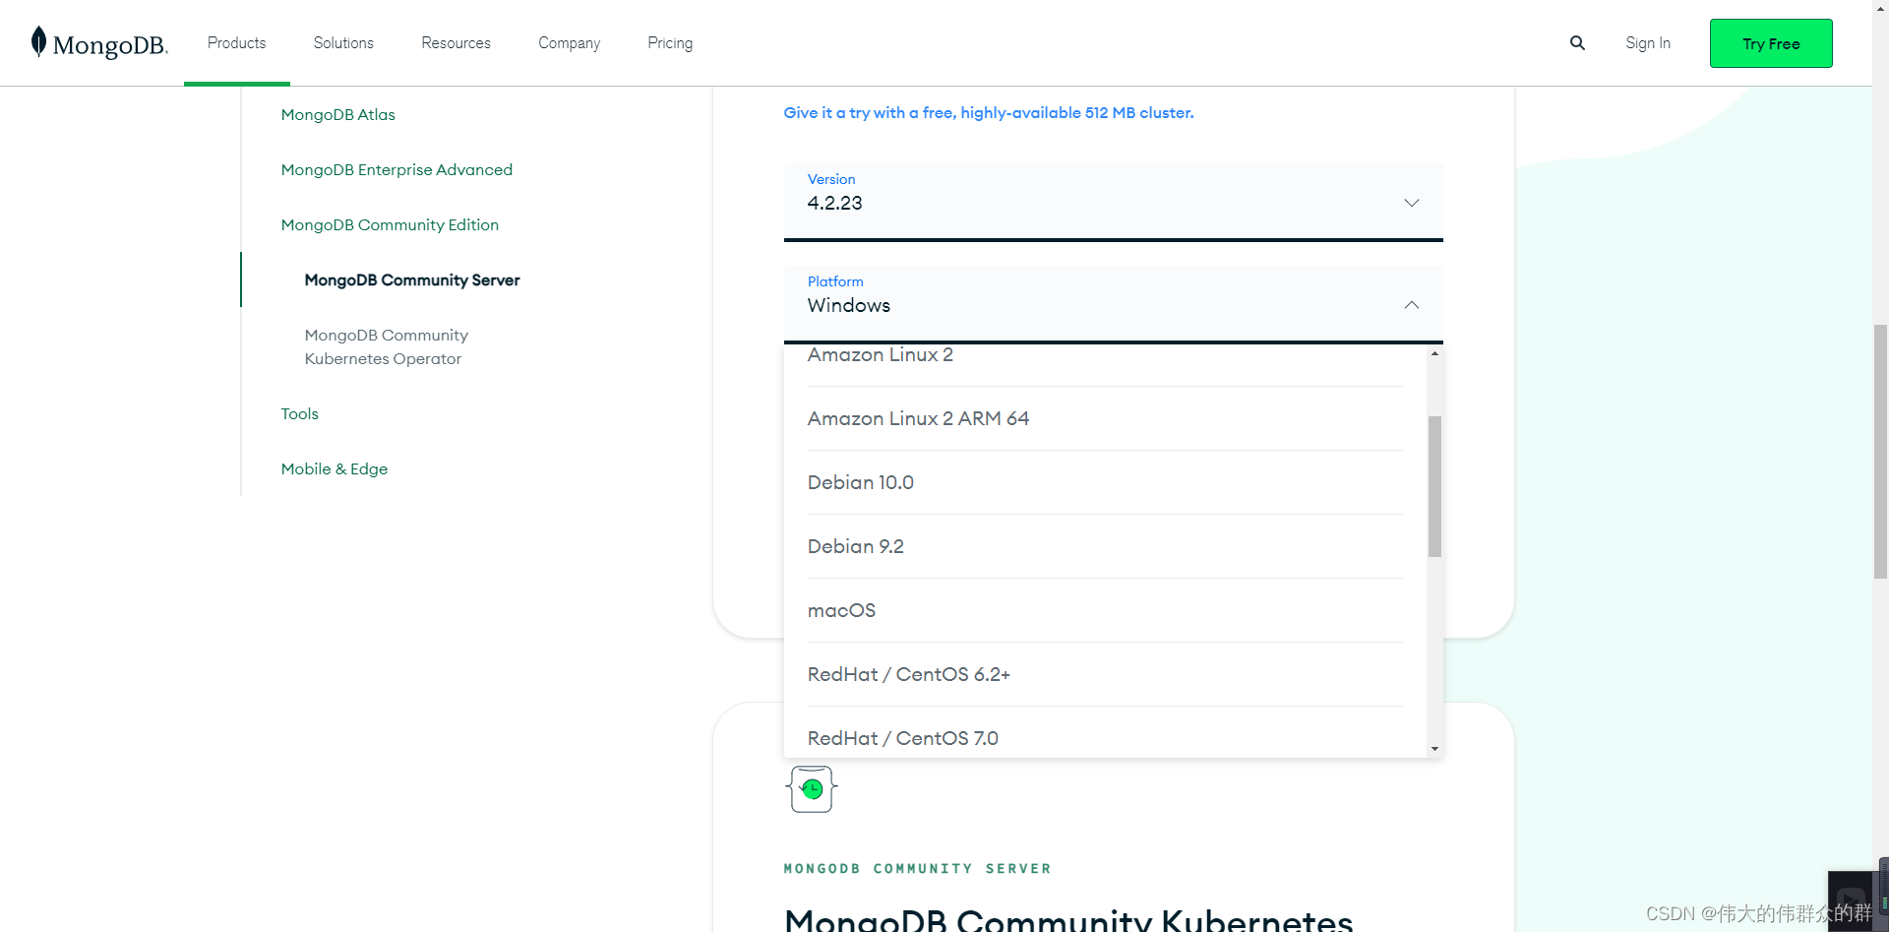Open MongoDB Enterprise Advanced in sidebar

pyautogui.click(x=396, y=169)
